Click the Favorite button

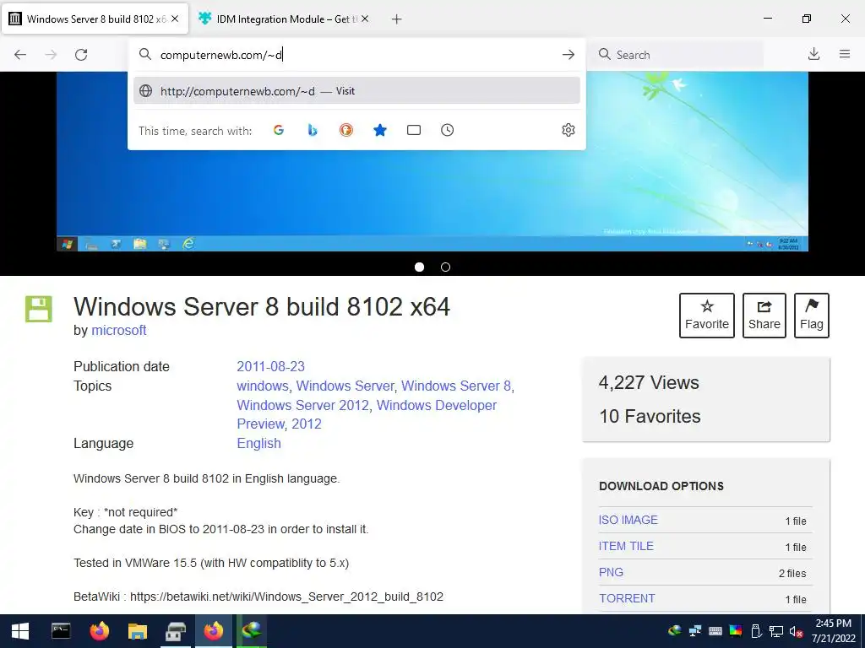coord(707,316)
